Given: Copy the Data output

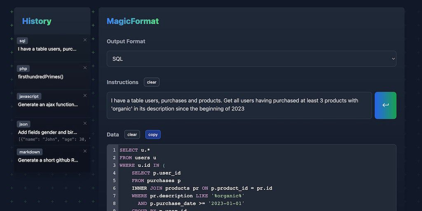Looking at the screenshot, I should coord(153,134).
